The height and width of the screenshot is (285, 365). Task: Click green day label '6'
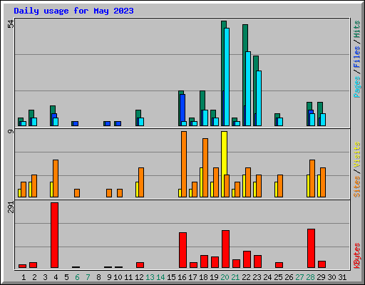77,277
